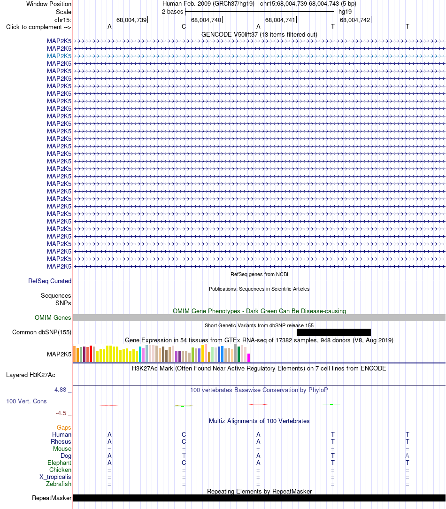
Task: Click the 'Click to complement -->' label
Action: [38, 27]
